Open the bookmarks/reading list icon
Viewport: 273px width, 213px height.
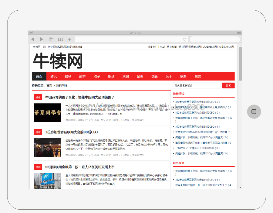pos(60,39)
